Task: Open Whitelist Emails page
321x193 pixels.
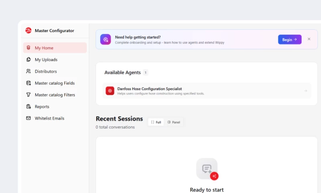Action: (x=55, y=118)
